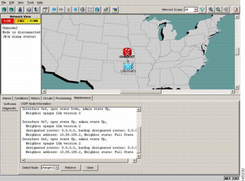
Task: Click the print icon in toolbar
Action: click(29, 9)
